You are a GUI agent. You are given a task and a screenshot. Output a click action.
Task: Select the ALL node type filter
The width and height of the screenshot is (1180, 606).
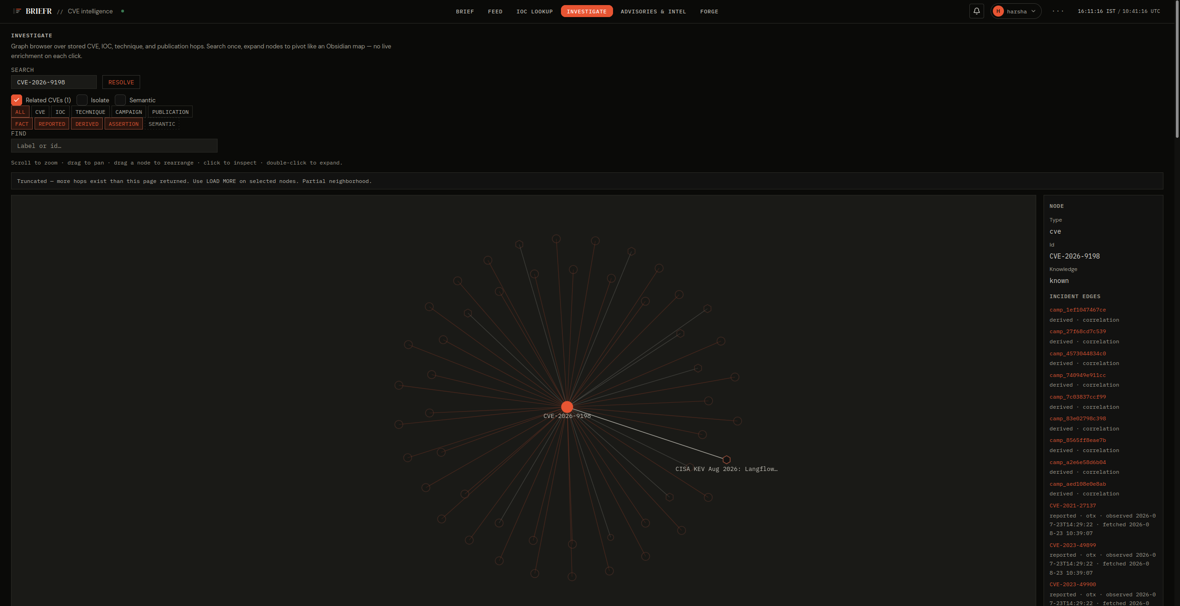pyautogui.click(x=20, y=112)
